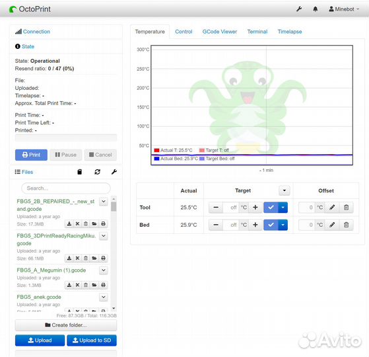Decrease Tool target temperature with minus
The image size is (369, 357).
coord(216,208)
